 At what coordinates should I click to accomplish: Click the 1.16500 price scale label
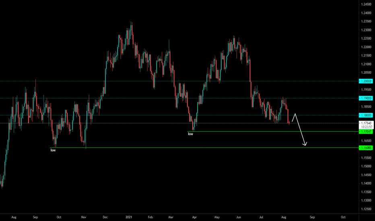click(366, 141)
